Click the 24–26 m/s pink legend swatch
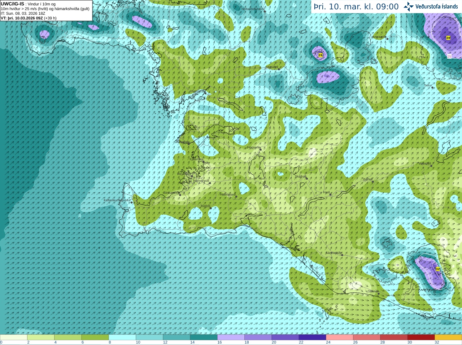Image resolution: width=462 pixels, height=345 pixels. [x=340, y=337]
